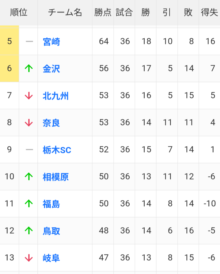Open the 栃木SC team link

coord(57,150)
